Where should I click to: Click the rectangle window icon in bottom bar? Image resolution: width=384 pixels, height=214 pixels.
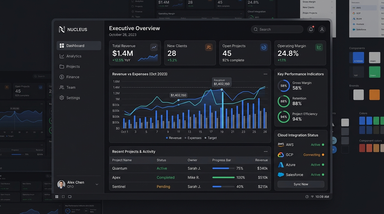(70, 197)
